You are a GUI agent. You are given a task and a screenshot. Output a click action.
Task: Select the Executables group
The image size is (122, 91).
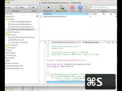click(11, 53)
